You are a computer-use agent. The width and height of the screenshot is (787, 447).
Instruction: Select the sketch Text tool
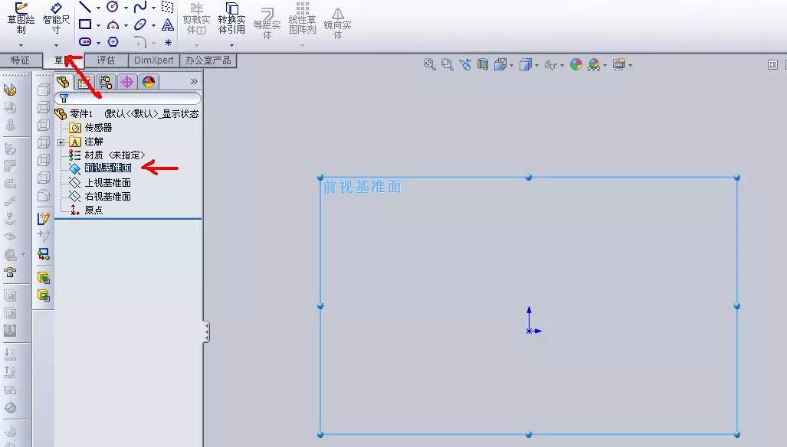pyautogui.click(x=168, y=24)
